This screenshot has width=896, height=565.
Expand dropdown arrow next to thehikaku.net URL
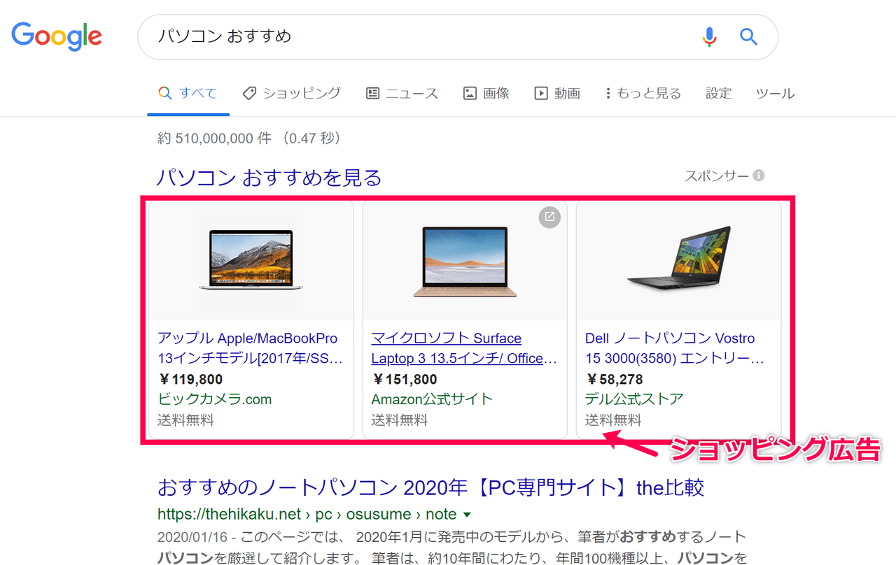click(468, 515)
